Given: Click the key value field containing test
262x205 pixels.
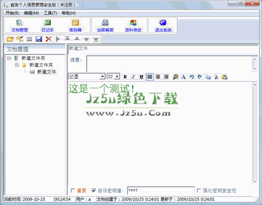Looking at the screenshot, I should [x=161, y=190].
